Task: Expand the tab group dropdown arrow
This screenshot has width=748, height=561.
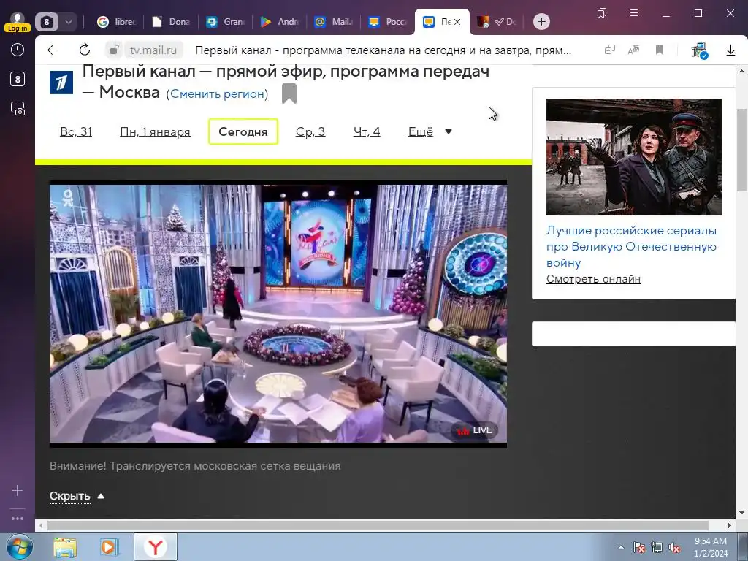Action: pyautogui.click(x=68, y=21)
